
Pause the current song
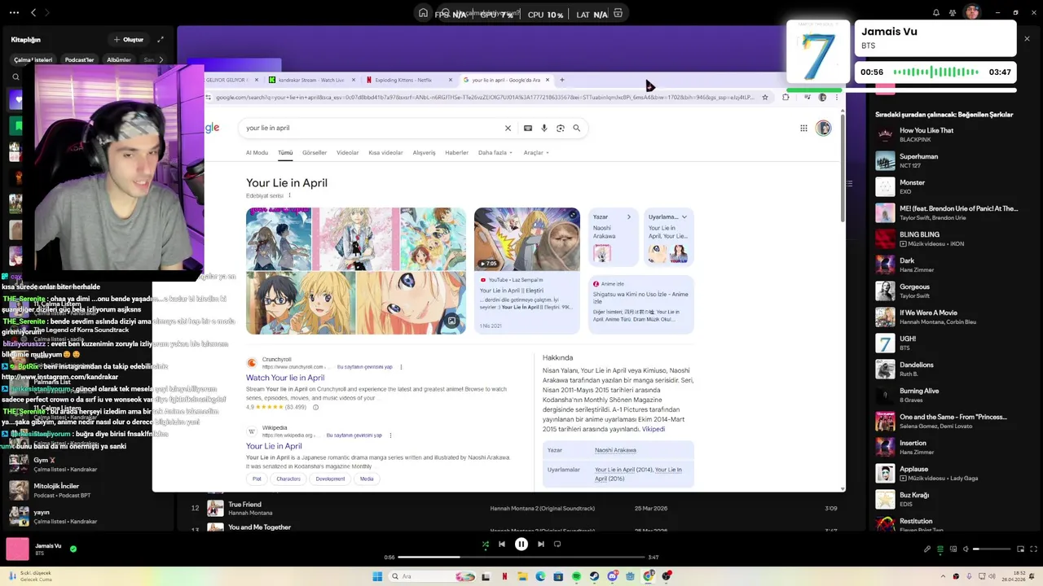point(521,544)
